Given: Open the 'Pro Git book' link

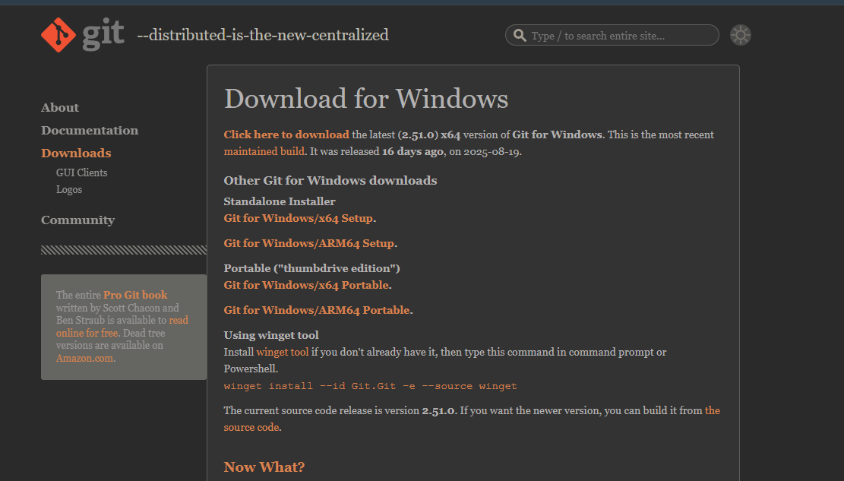Looking at the screenshot, I should [135, 295].
